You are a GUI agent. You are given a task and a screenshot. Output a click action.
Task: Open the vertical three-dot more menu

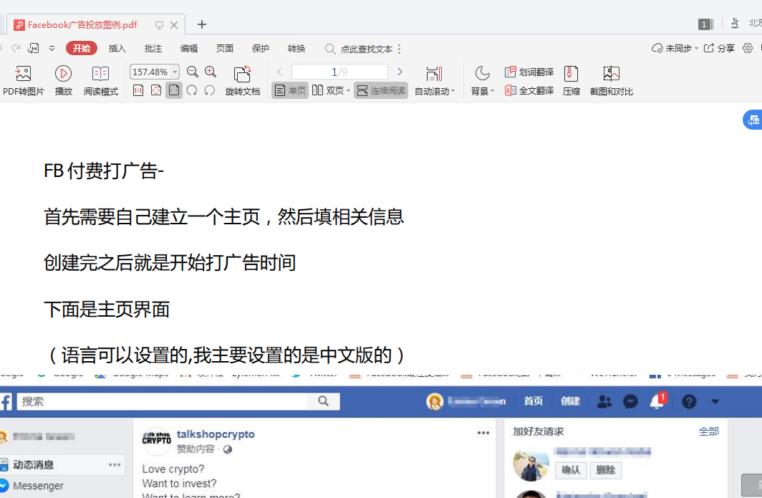click(x=400, y=49)
